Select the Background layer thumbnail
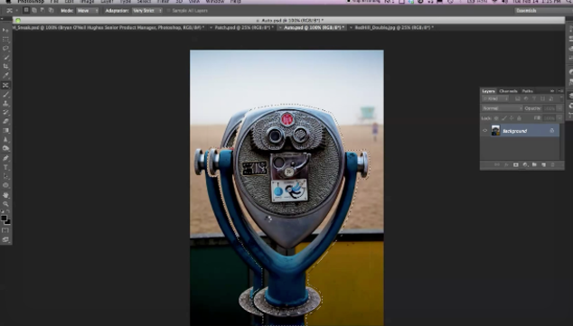The image size is (573, 326). [x=495, y=131]
